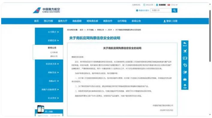
Task: Click the luggage icon in floating toolbar
Action: [x=185, y=79]
